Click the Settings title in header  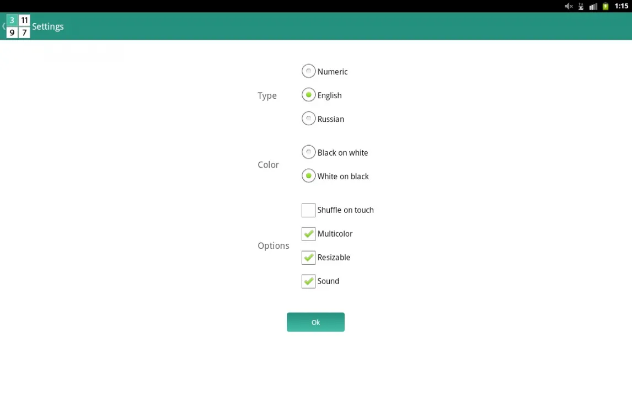[x=48, y=26]
